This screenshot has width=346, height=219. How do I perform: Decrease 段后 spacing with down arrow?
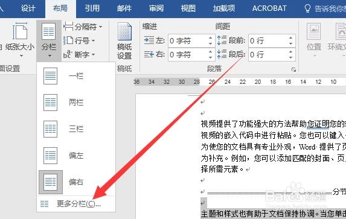291,58
